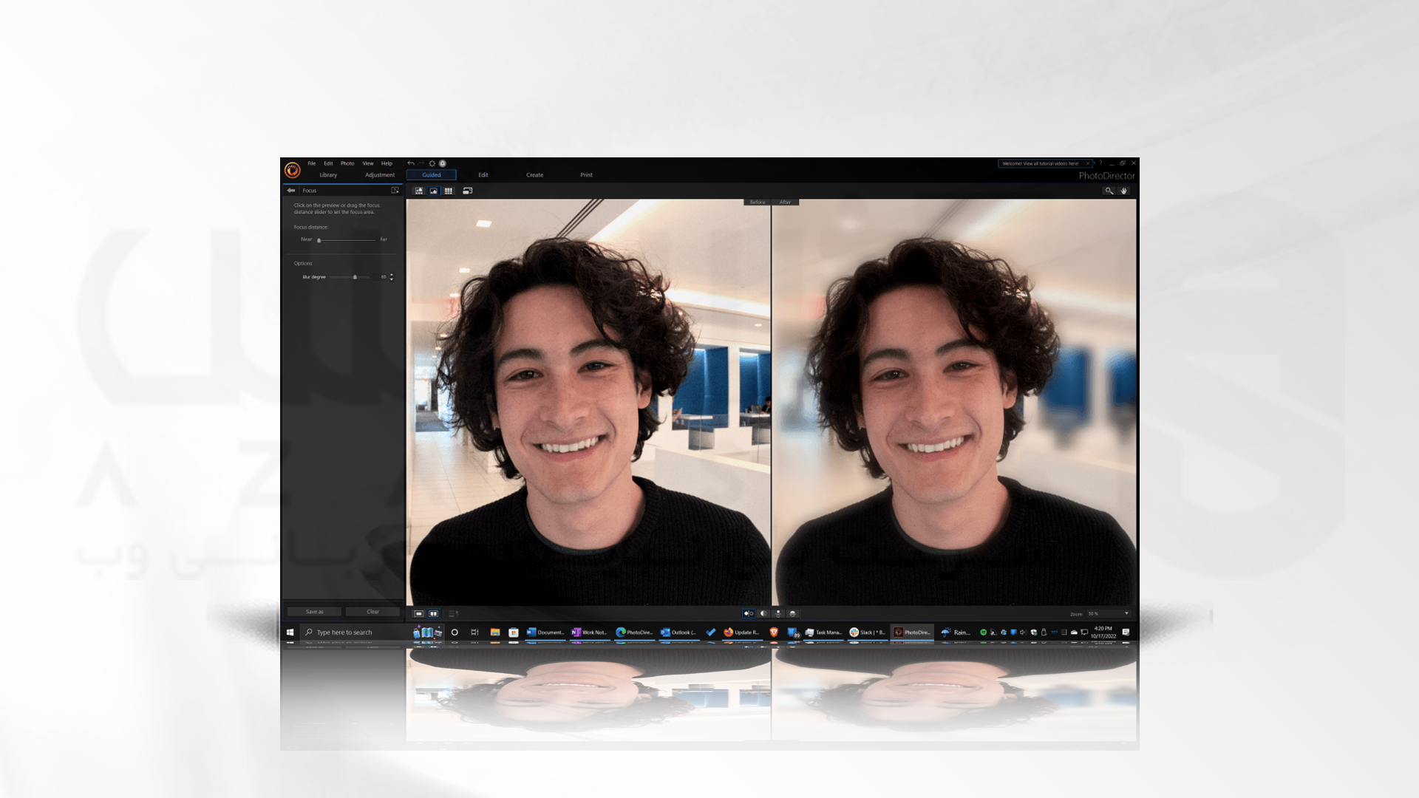This screenshot has width=1419, height=798.
Task: Select viewer and browser view mode
Action: tap(419, 191)
